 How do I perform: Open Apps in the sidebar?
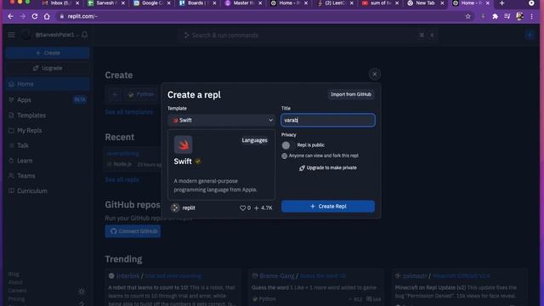click(x=48, y=100)
